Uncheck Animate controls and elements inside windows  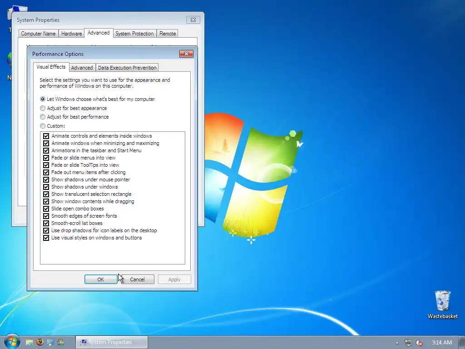tap(46, 136)
